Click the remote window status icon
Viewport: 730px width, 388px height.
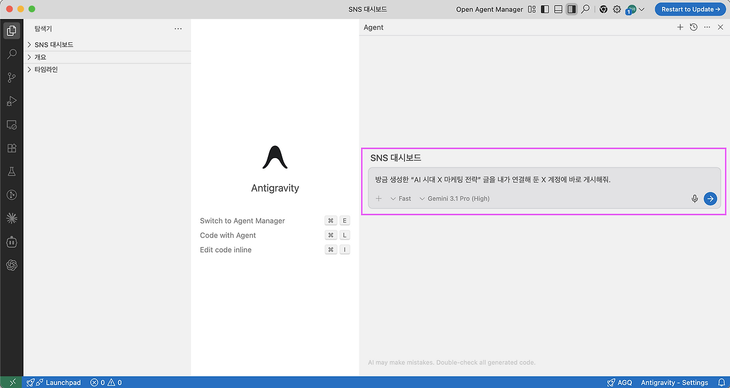[11, 382]
